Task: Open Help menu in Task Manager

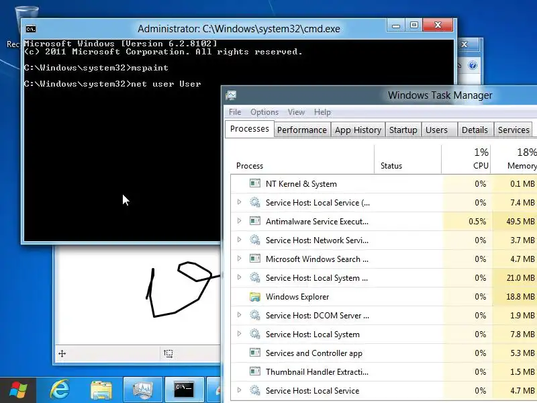Action: pyautogui.click(x=323, y=112)
